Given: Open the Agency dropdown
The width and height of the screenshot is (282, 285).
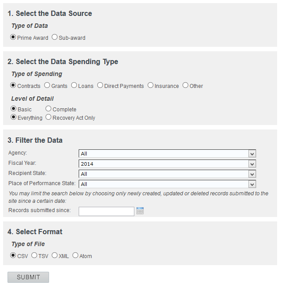Looking at the screenshot, I should click(x=167, y=154).
